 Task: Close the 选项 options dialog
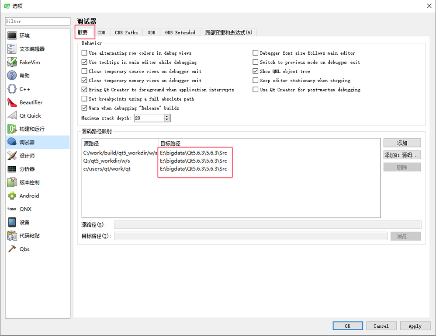tap(429, 6)
